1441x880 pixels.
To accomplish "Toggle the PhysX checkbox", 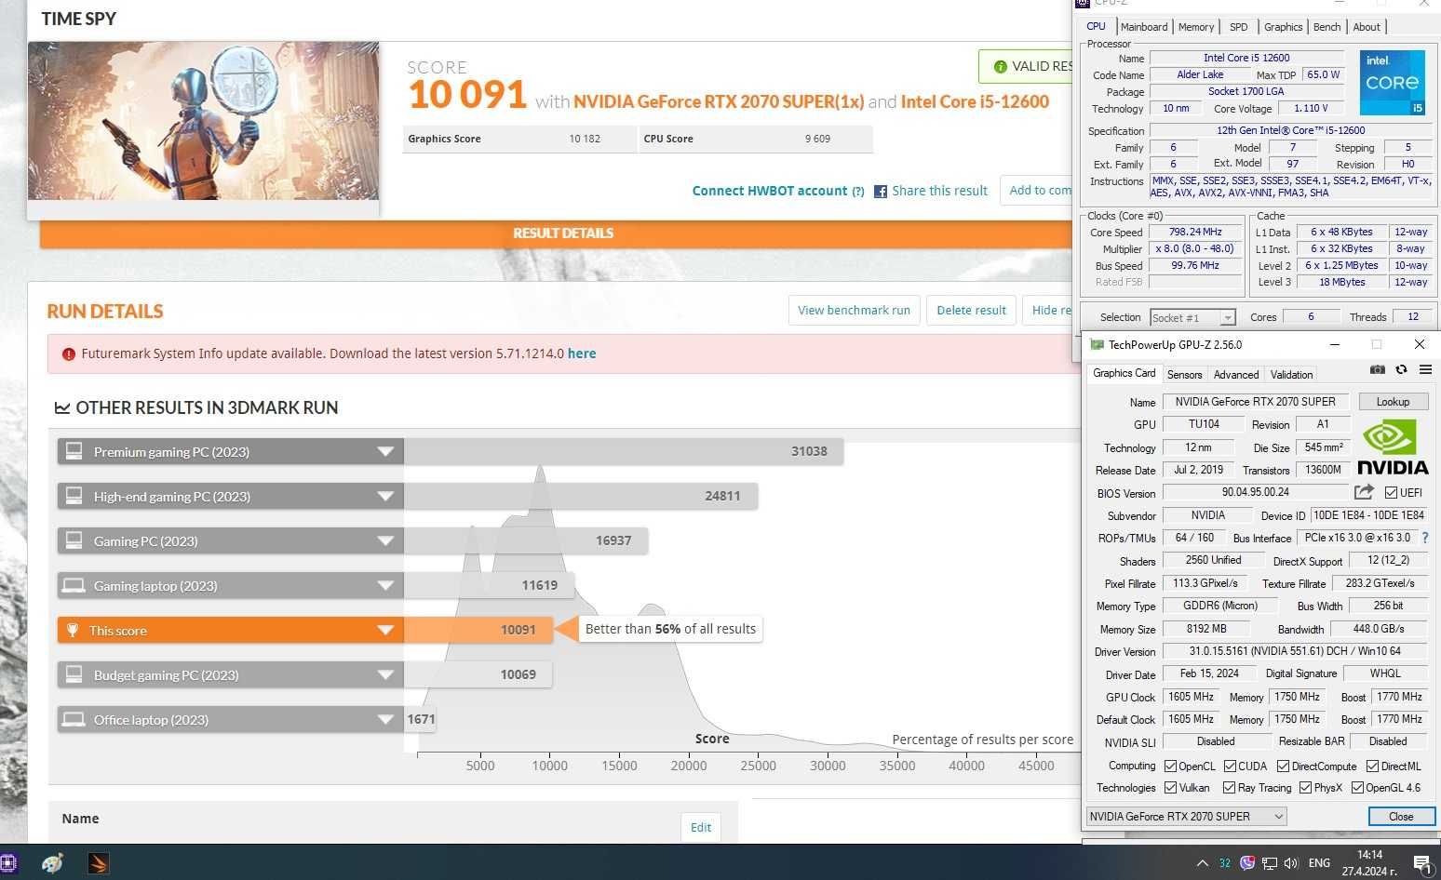I will pyautogui.click(x=1305, y=788).
